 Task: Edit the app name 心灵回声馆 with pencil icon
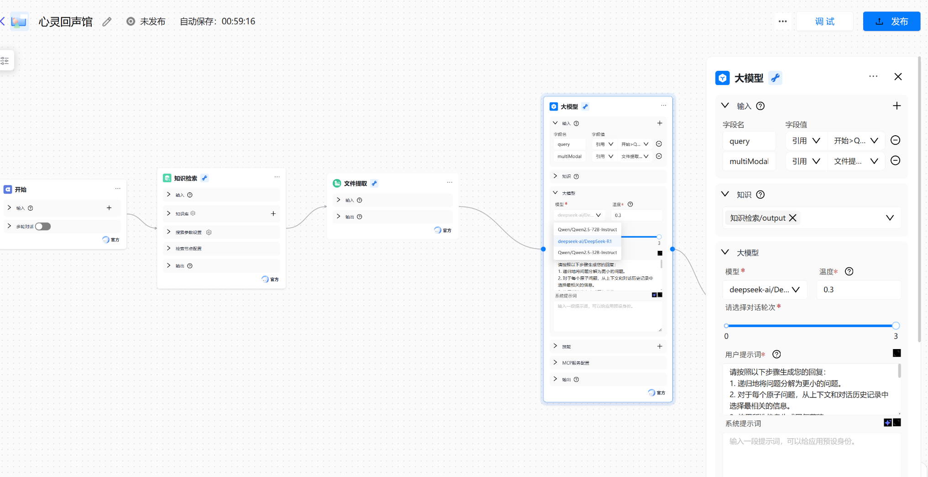(107, 21)
